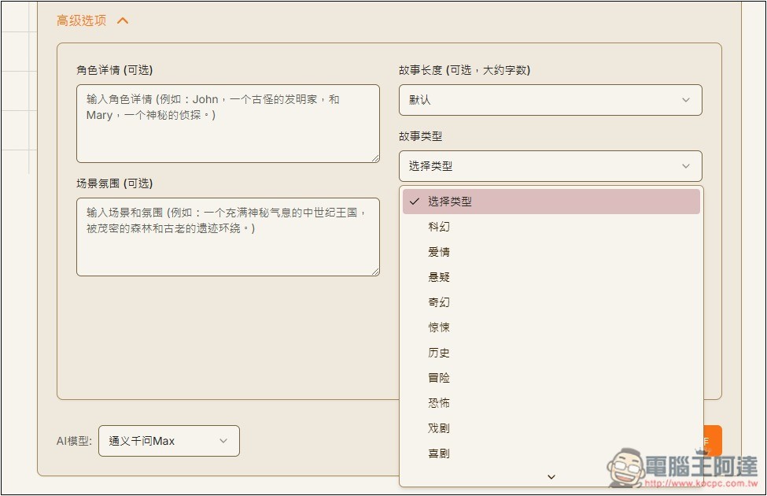The image size is (767, 496).
Task: Click the 故事长度 dropdown arrow icon
Action: pyautogui.click(x=686, y=100)
